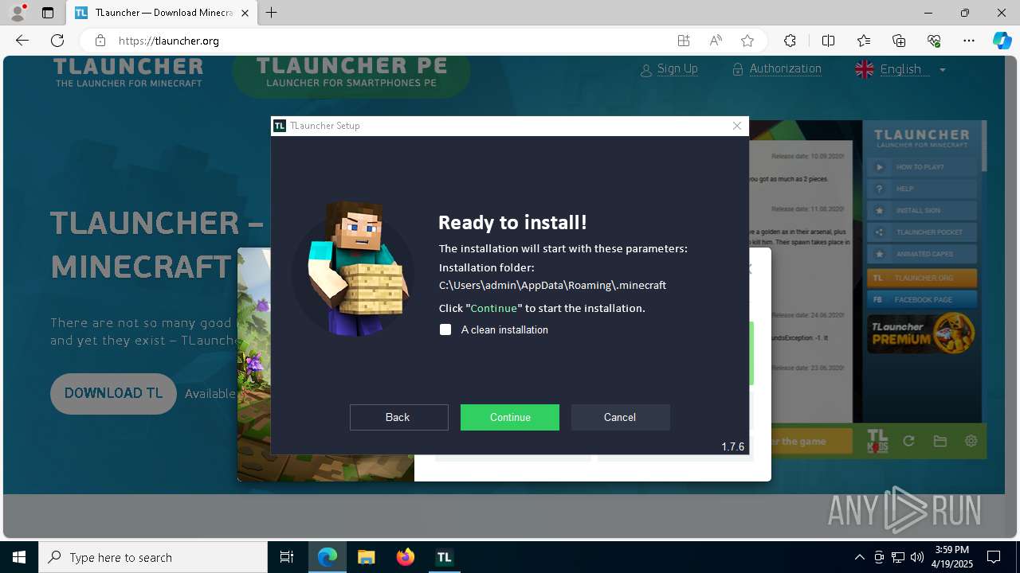Click the How To Play launcher menu item

pos(921,167)
